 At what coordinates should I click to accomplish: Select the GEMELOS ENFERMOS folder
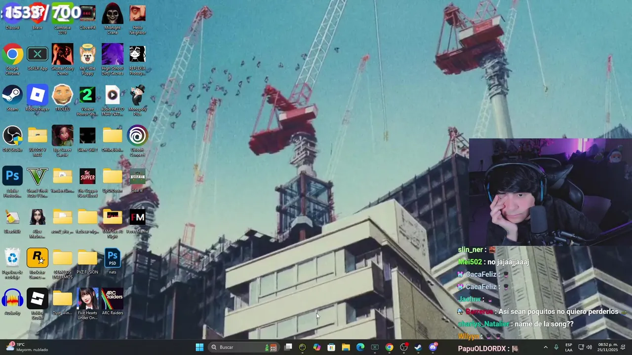click(62, 264)
